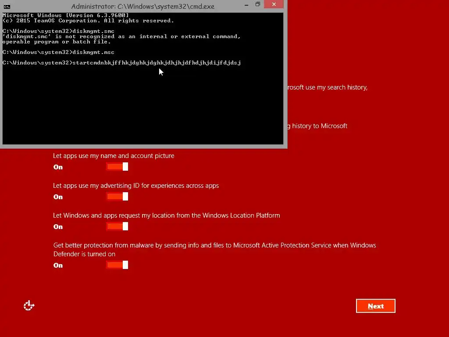Screen dimensions: 449x337
Task: Click the Next button
Action: click(375, 306)
